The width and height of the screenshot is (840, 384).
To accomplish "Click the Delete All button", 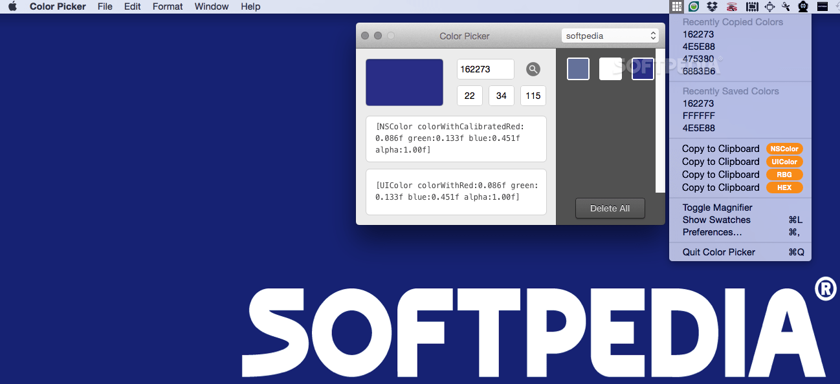I will (x=609, y=208).
